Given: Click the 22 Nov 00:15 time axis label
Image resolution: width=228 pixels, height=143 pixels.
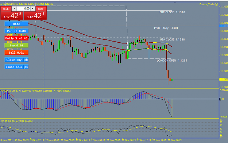Looking at the screenshot, I should pos(52,140).
